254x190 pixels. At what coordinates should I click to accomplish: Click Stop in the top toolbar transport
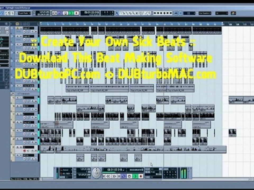point(66,13)
